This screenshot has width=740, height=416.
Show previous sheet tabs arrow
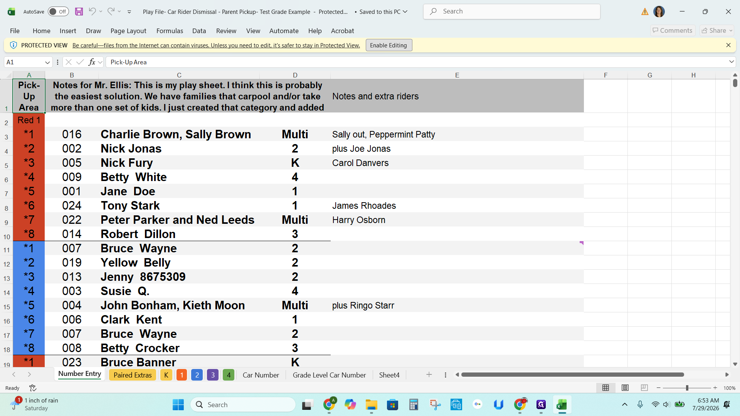(x=14, y=375)
